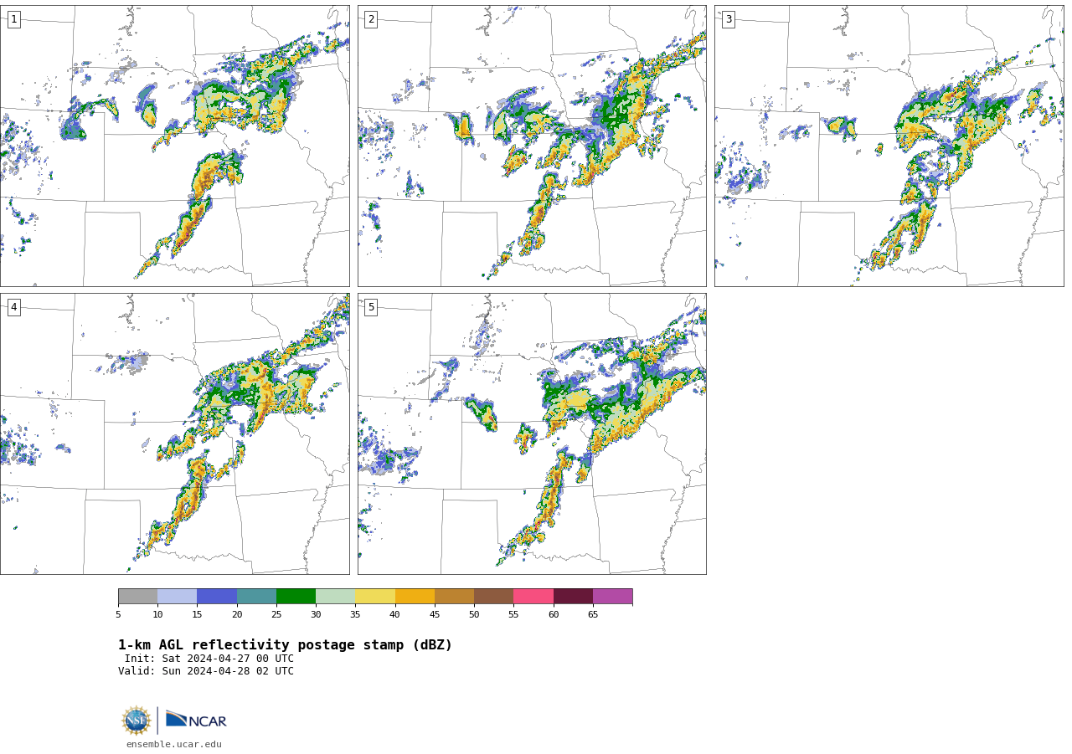Click the colorbar tick label 65

[593, 615]
